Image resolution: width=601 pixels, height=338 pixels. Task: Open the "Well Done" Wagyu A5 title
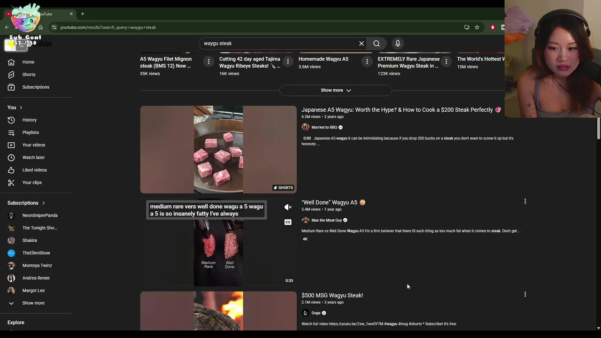click(333, 202)
